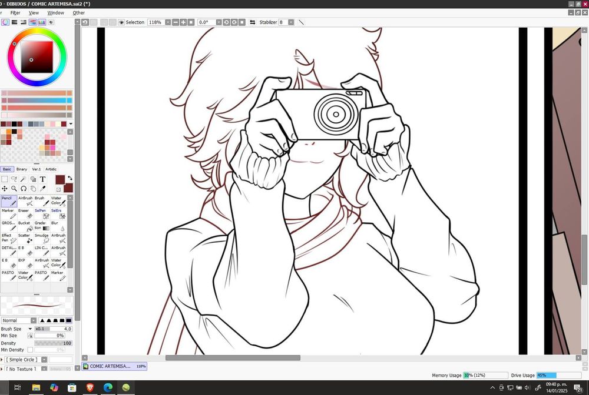Toggle the RGB slider panel
This screenshot has width=589, height=395.
pyautogui.click(x=14, y=22)
